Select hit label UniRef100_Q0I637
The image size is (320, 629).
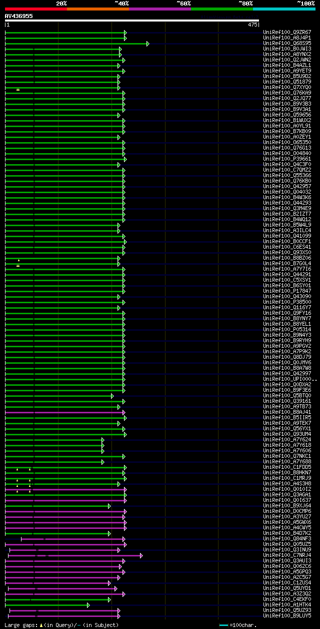(x=287, y=500)
